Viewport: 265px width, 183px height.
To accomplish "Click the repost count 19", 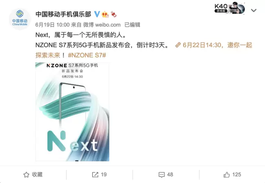I will 104,174.
